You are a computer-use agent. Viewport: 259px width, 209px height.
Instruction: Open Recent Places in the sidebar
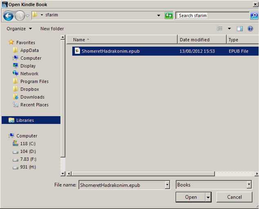click(x=34, y=105)
